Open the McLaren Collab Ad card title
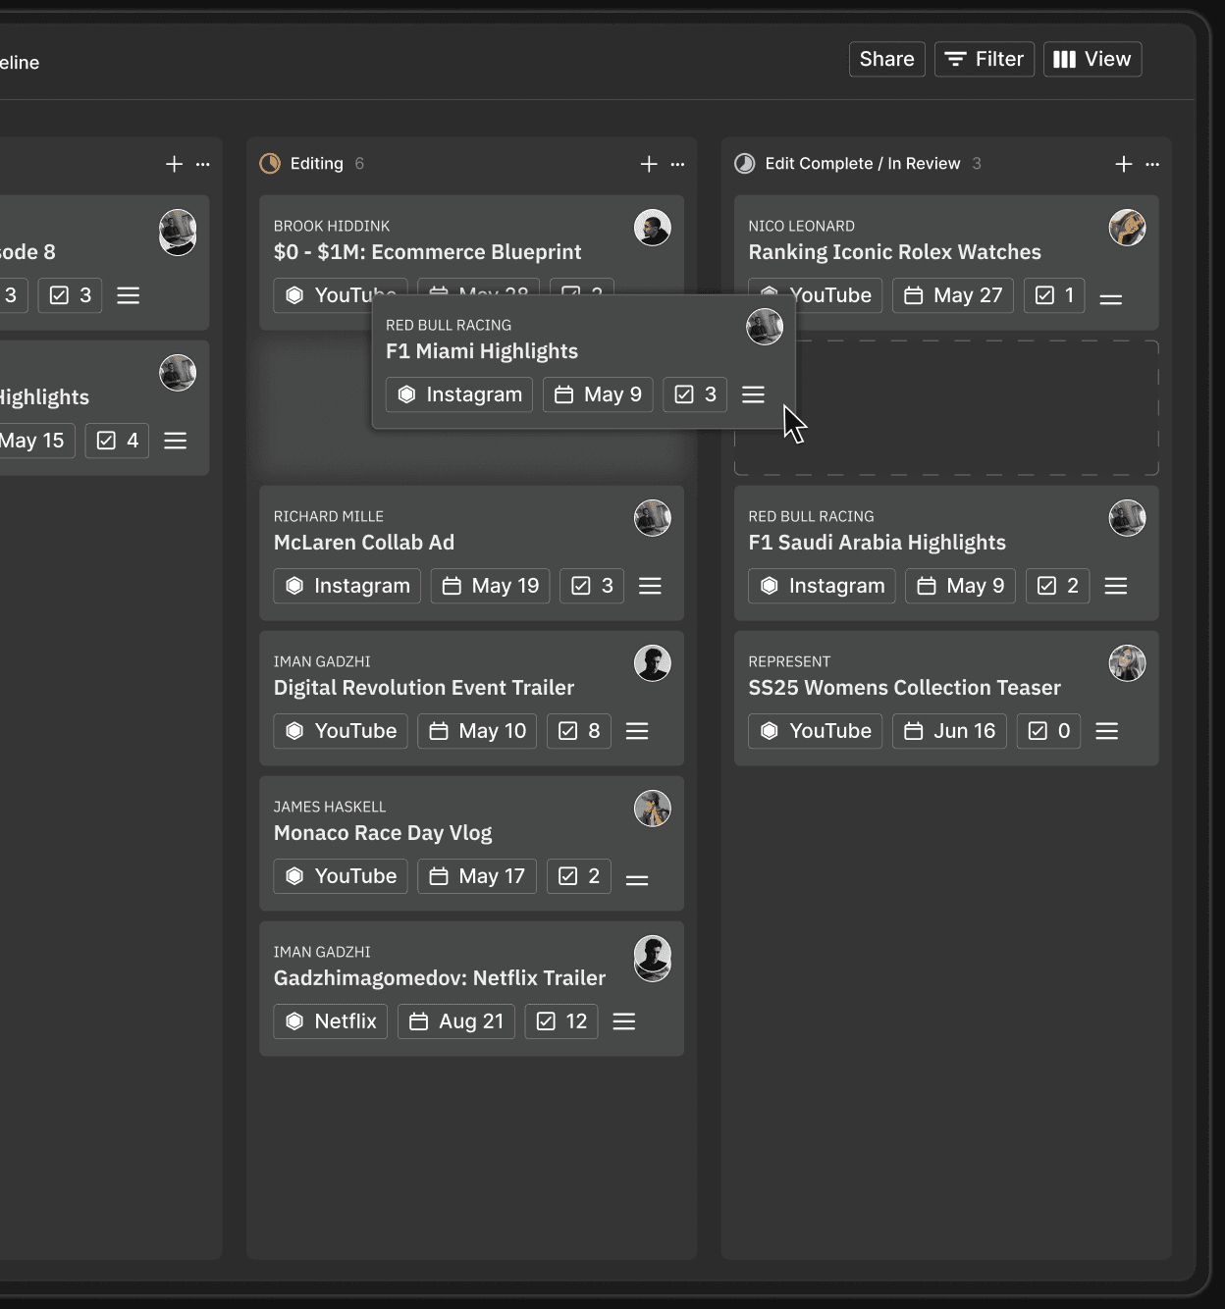The image size is (1225, 1309). (364, 543)
